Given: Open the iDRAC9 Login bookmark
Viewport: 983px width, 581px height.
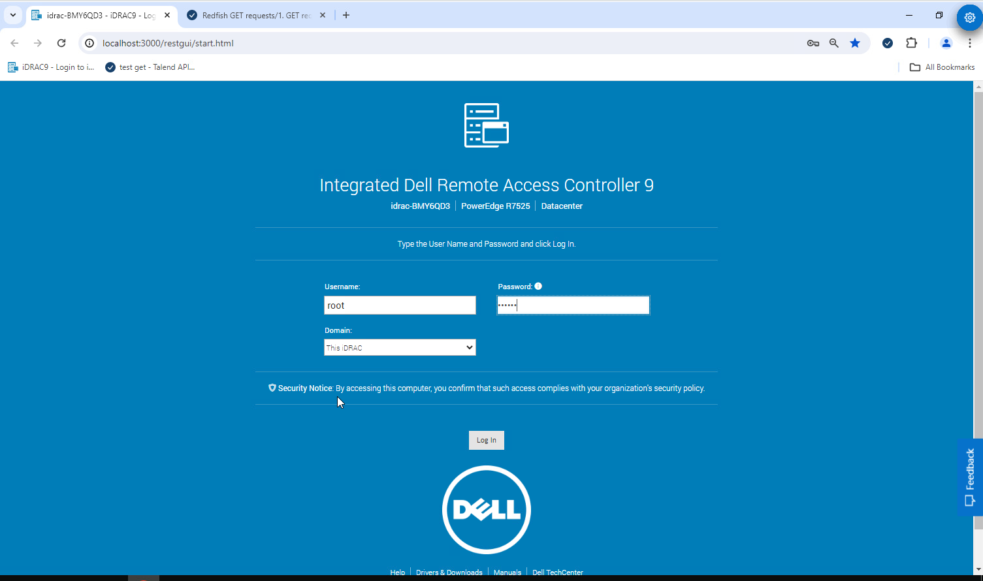Looking at the screenshot, I should click(x=51, y=67).
